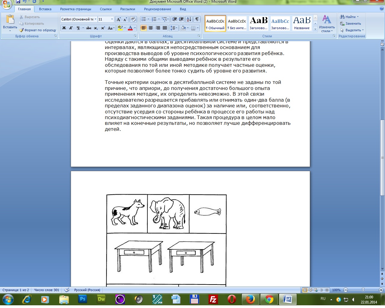The height and width of the screenshot is (308, 385).
Task: Toggle italic formatting
Action: point(71,28)
